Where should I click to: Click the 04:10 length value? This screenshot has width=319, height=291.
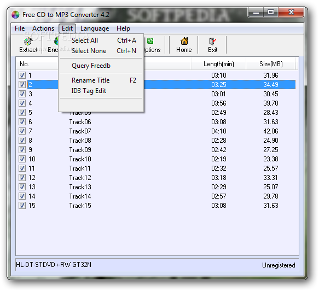point(219,131)
